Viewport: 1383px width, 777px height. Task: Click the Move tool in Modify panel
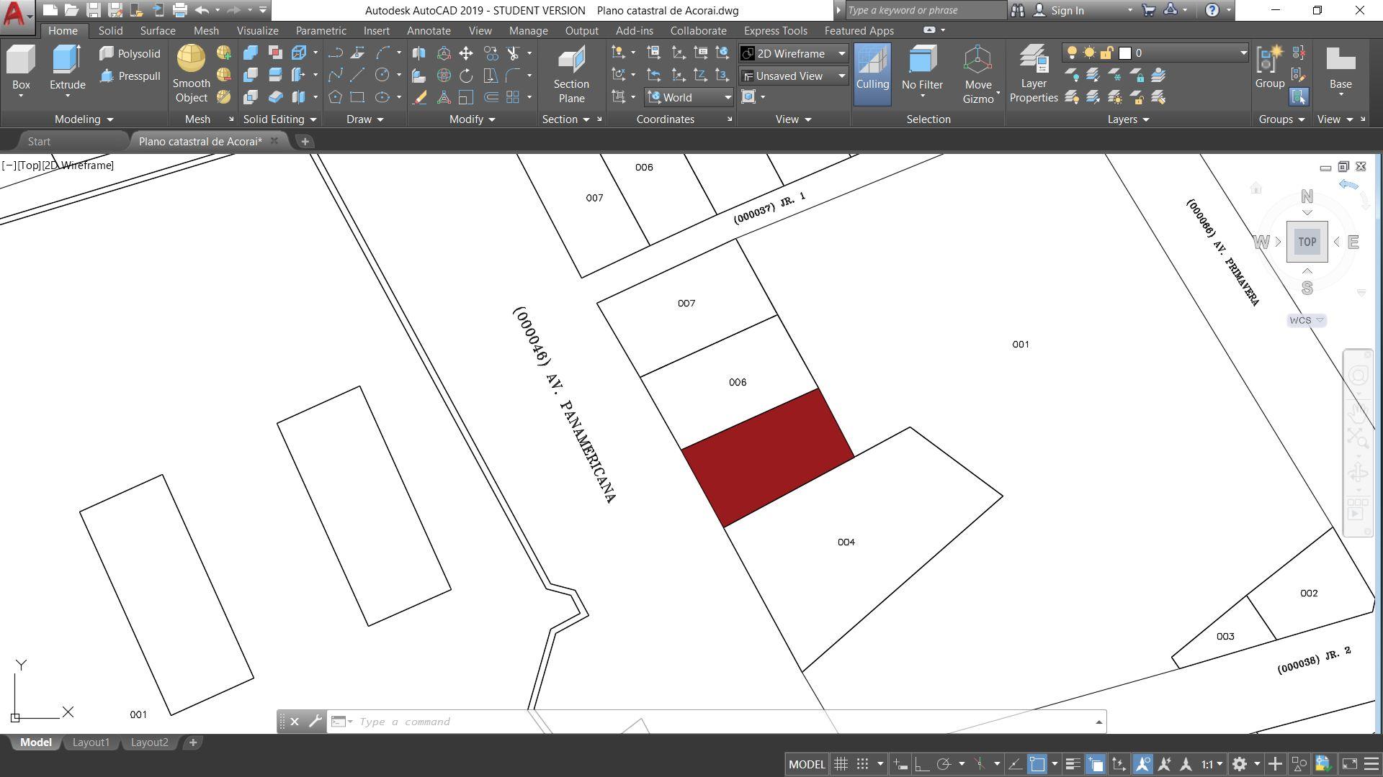[466, 53]
